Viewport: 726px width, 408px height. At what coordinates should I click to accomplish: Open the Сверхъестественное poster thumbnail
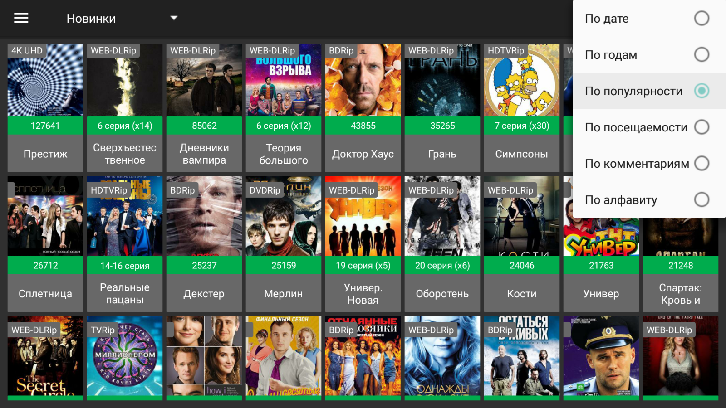pyautogui.click(x=125, y=80)
